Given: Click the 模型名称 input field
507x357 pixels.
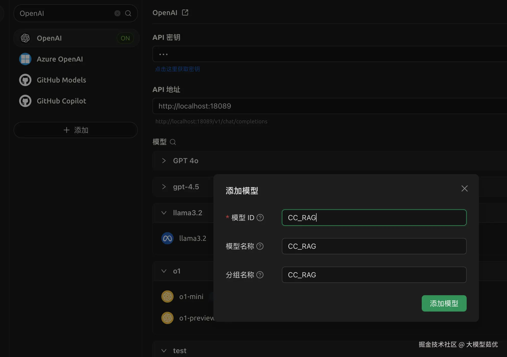Looking at the screenshot, I should [x=374, y=246].
